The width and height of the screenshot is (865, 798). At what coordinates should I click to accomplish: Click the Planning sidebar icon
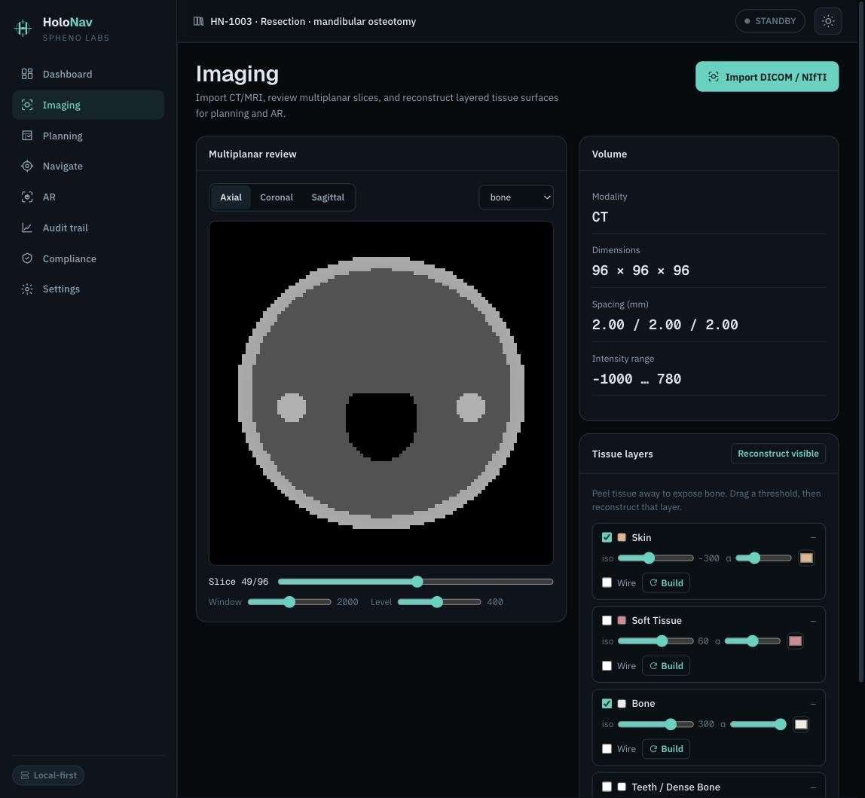pos(27,136)
